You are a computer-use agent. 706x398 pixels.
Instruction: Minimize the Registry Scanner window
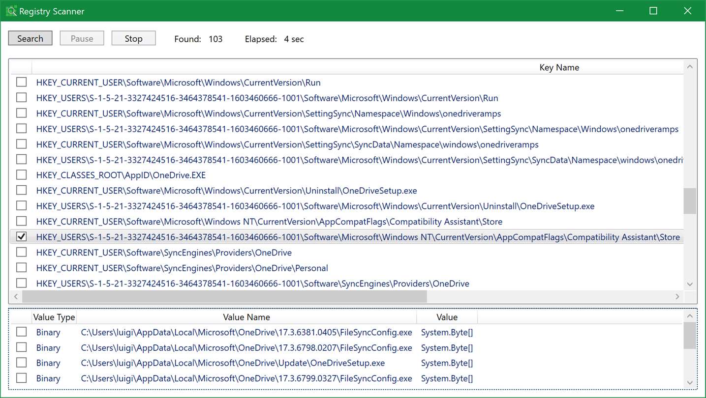click(x=619, y=11)
